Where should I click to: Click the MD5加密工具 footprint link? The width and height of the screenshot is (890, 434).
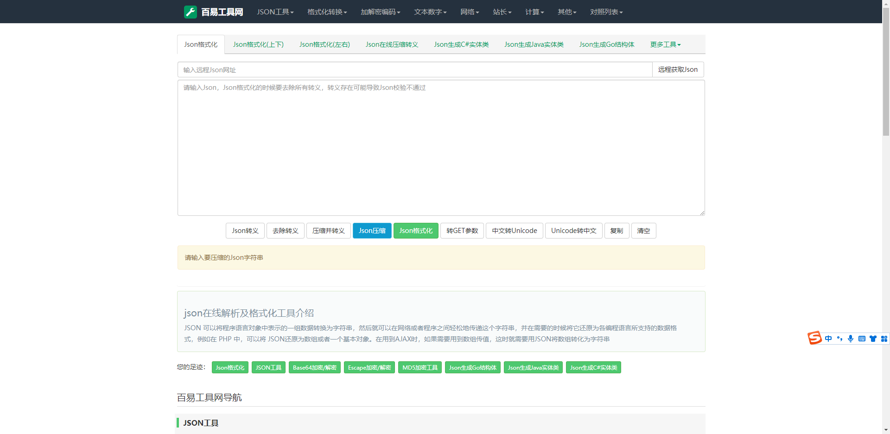420,368
